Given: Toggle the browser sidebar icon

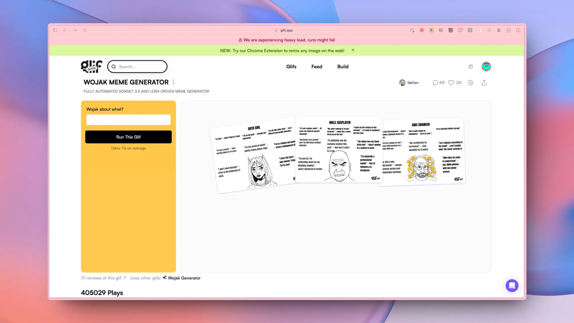Looking at the screenshot, I should pyautogui.click(x=55, y=30).
